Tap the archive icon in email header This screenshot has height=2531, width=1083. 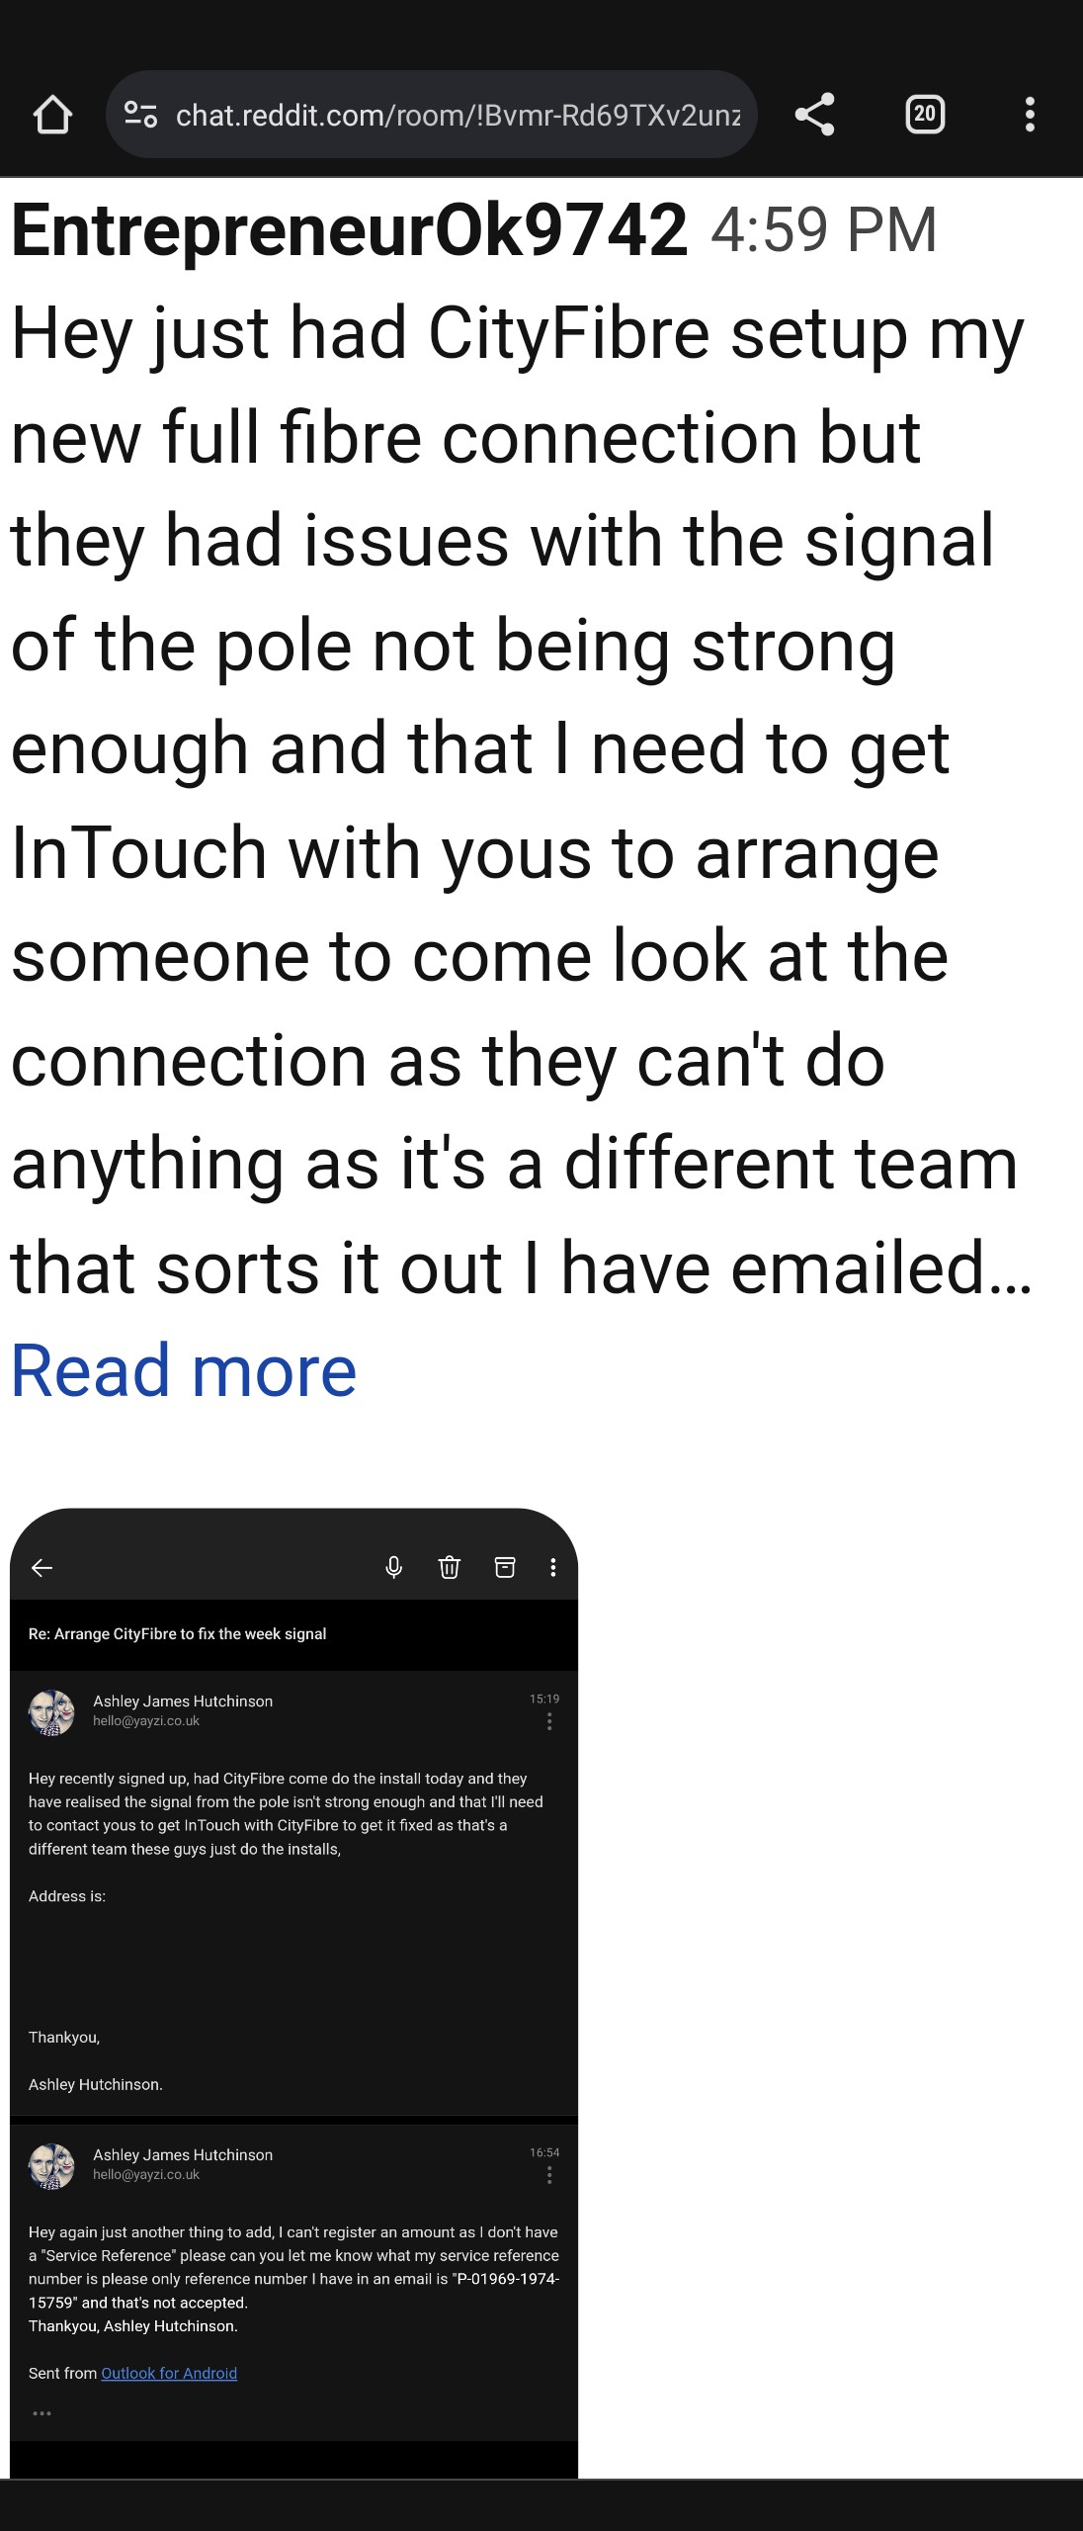(x=505, y=1567)
